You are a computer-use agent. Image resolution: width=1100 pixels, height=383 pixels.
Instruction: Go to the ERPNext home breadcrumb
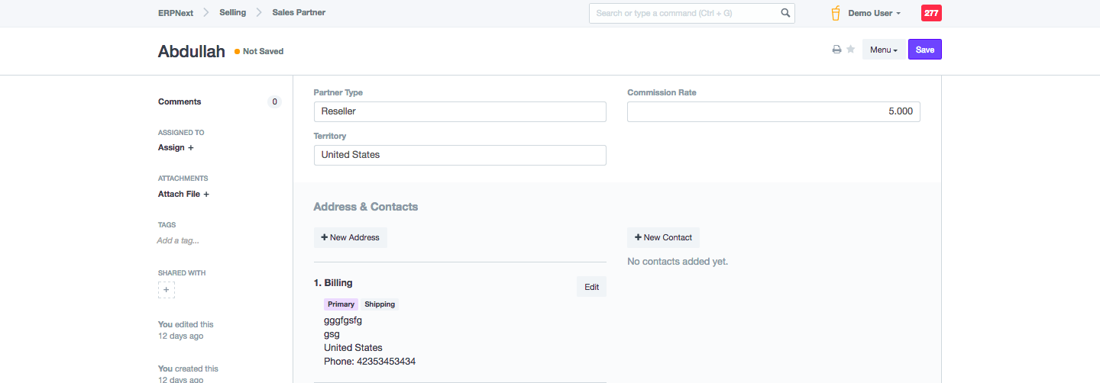tap(175, 13)
